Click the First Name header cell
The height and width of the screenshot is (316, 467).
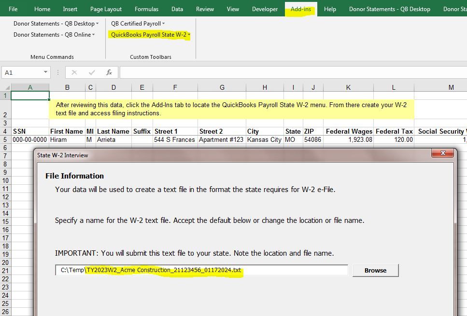67,131
